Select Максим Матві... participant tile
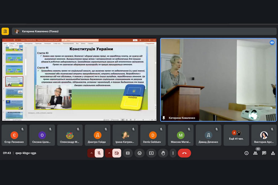This screenshot has height=185, width=278. point(181,135)
